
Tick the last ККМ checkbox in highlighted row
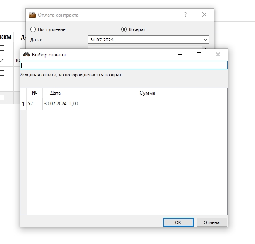pos(2,98)
